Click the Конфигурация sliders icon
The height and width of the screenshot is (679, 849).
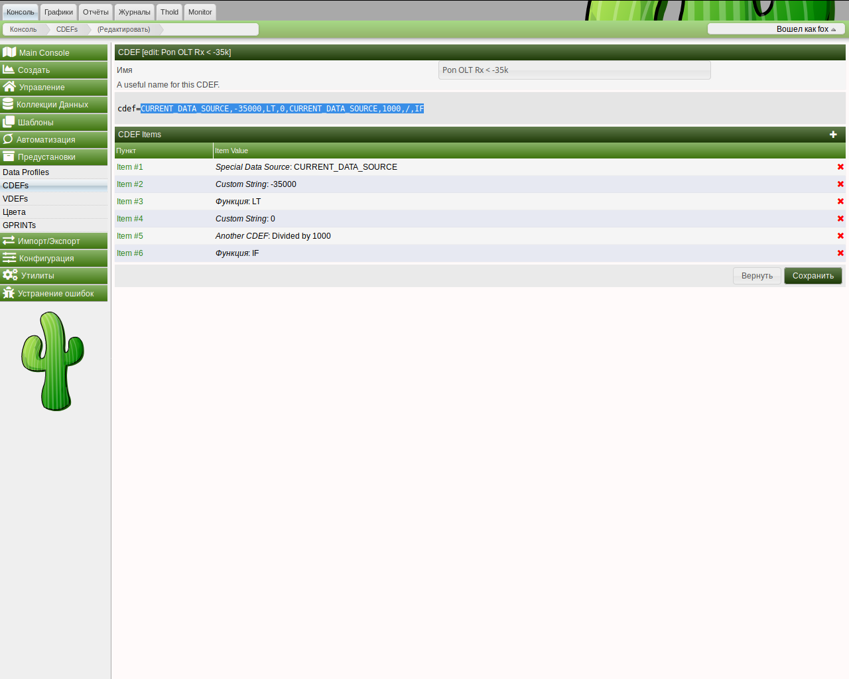point(9,257)
